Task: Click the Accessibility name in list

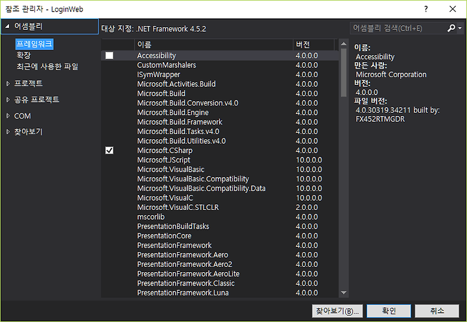Action: 156,56
